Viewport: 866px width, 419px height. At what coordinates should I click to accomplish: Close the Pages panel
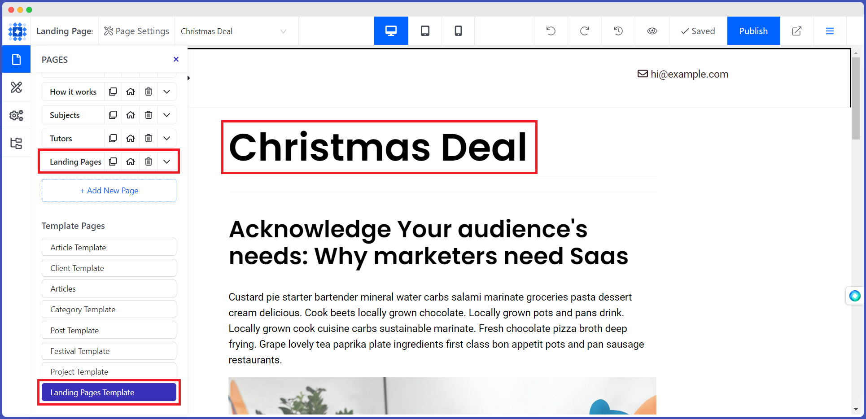pyautogui.click(x=176, y=59)
